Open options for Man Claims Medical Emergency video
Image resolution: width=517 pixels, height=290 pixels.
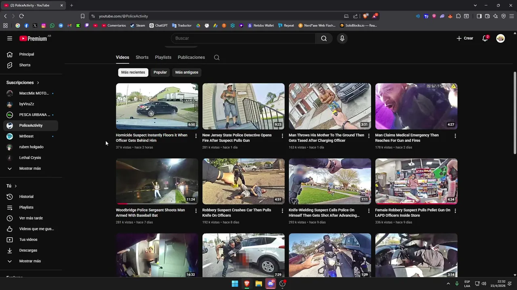pyautogui.click(x=455, y=136)
